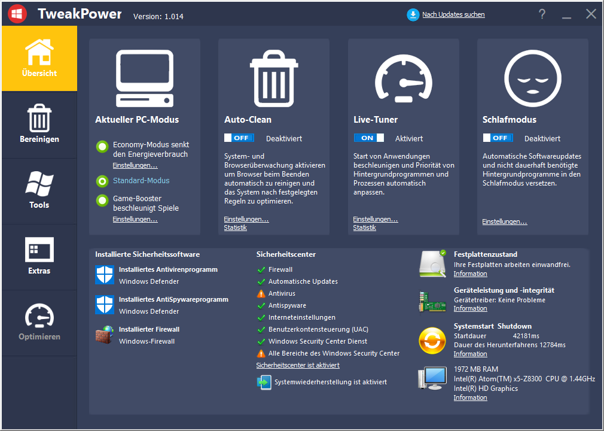604x431 pixels.
Task: Click the Systemwiederherstellung icon
Action: [264, 382]
